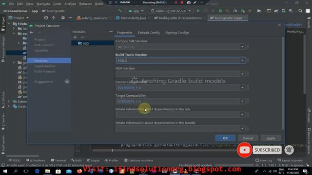Open Build Tools Version dropdown arrow
Viewport: 312px width, 175px height.
[242, 60]
